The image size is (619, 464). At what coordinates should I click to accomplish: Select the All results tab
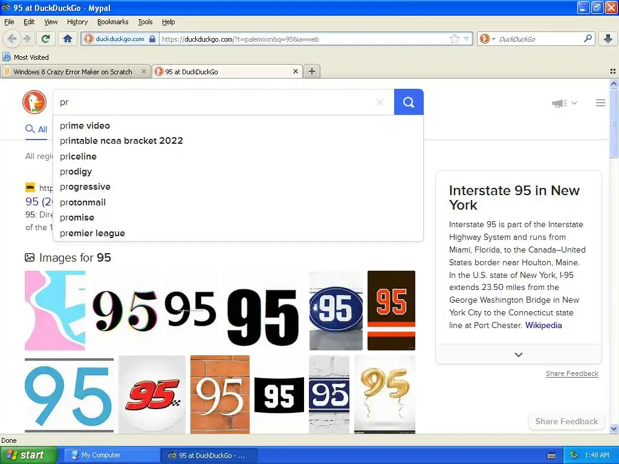pos(36,129)
